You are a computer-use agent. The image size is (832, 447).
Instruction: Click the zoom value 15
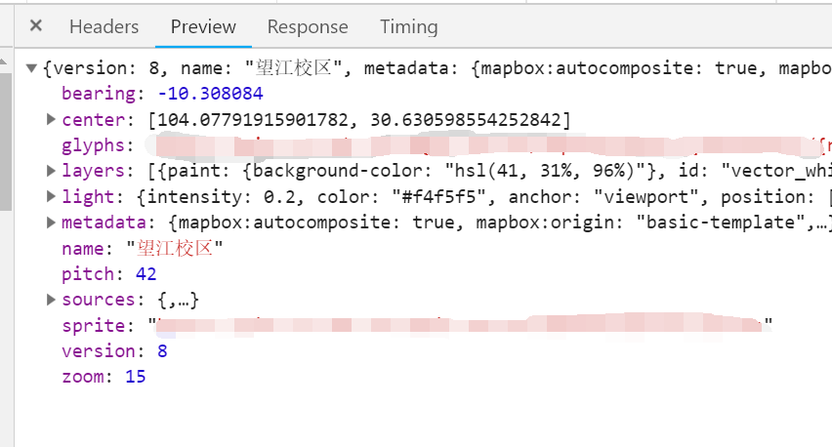[136, 377]
